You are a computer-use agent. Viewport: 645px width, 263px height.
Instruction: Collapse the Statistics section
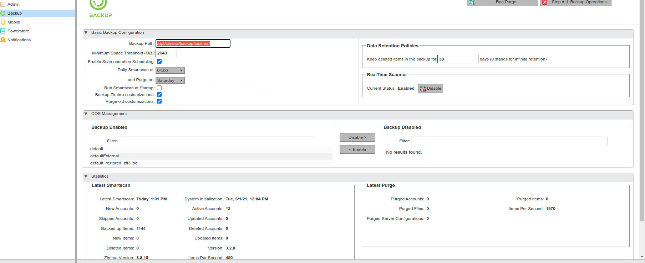click(86, 177)
